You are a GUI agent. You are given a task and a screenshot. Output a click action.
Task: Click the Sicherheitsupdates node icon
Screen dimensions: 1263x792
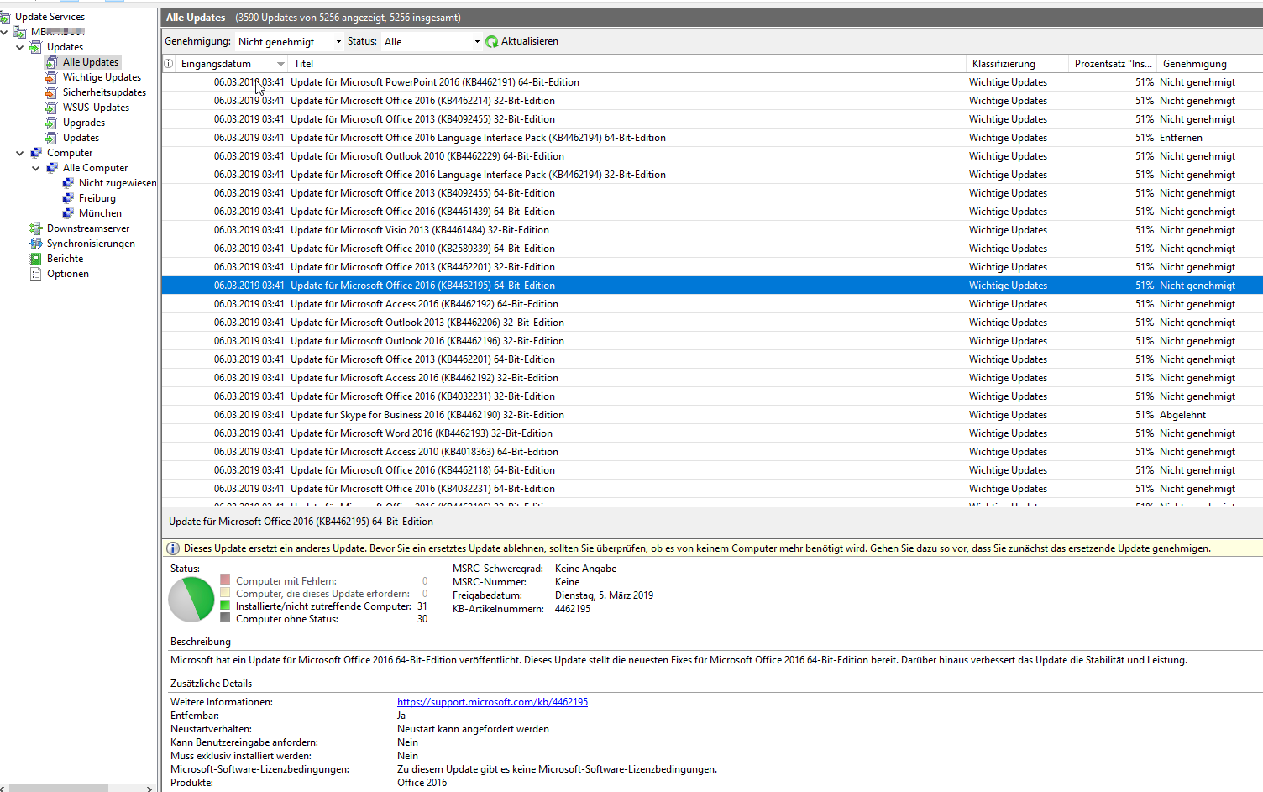point(51,92)
